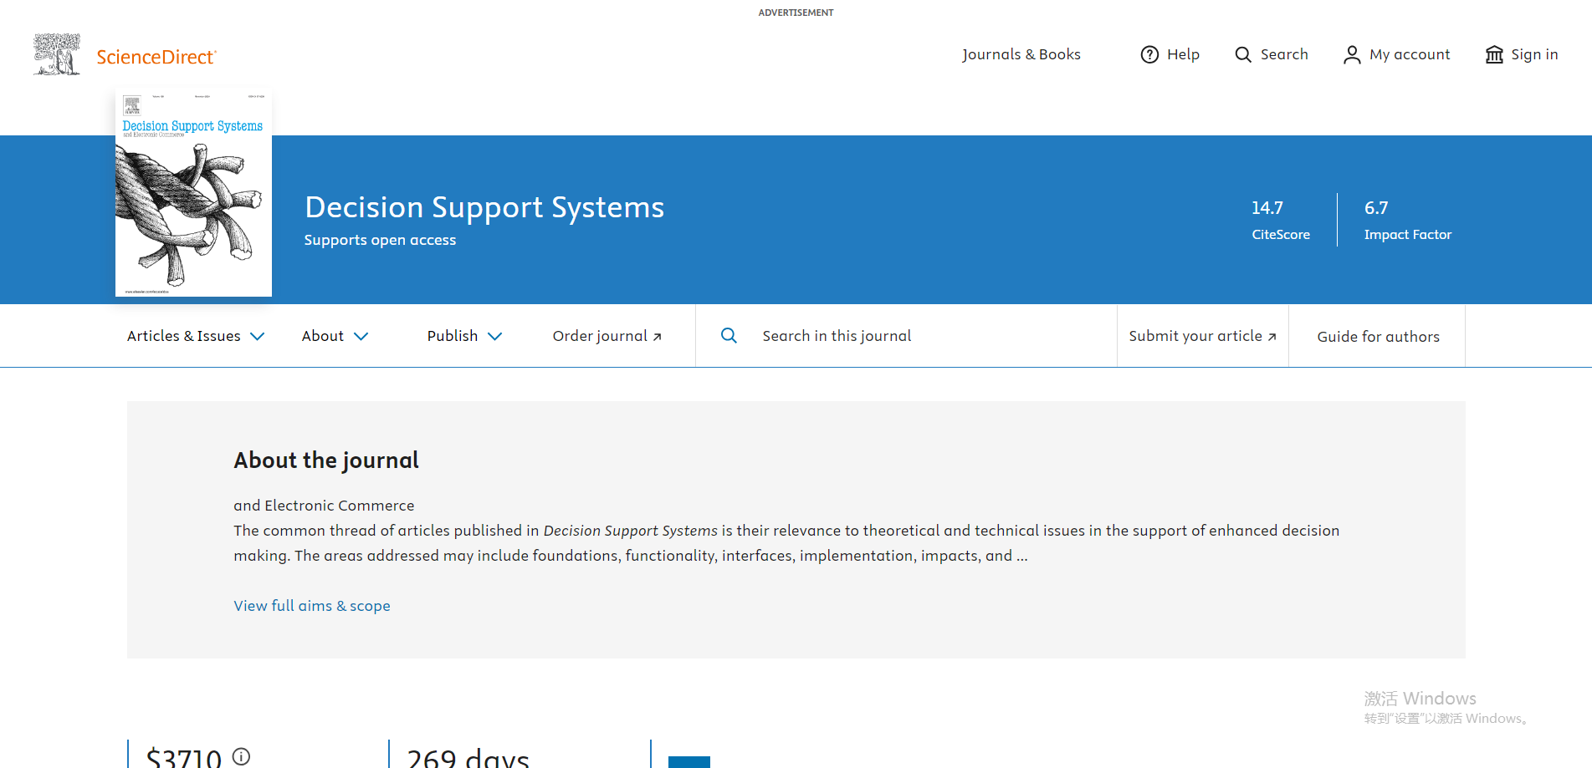The width and height of the screenshot is (1592, 768).
Task: Open the header Search text link
Action: click(x=1284, y=54)
